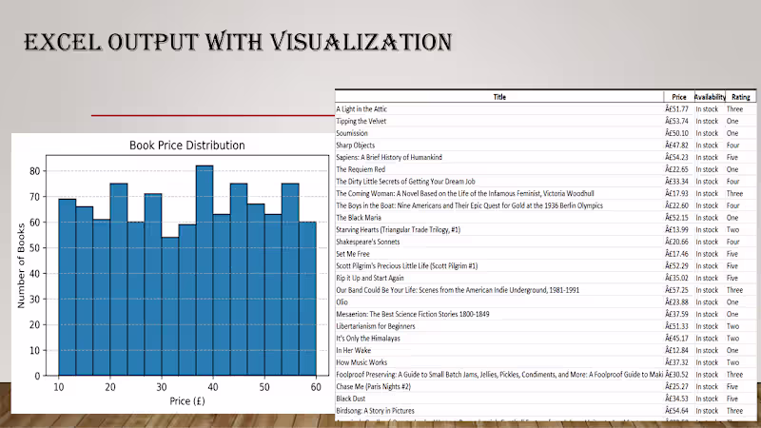Screen dimensions: 761x428
Task: Select 'Sapiens: A Brief History of Humankind' cell
Action: coord(499,157)
